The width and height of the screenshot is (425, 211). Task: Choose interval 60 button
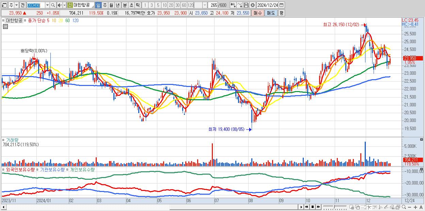click(184, 5)
